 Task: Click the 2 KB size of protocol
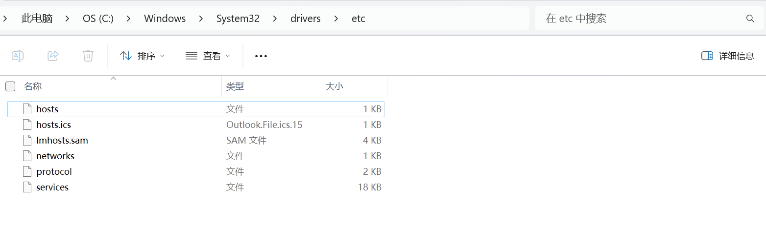[372, 171]
